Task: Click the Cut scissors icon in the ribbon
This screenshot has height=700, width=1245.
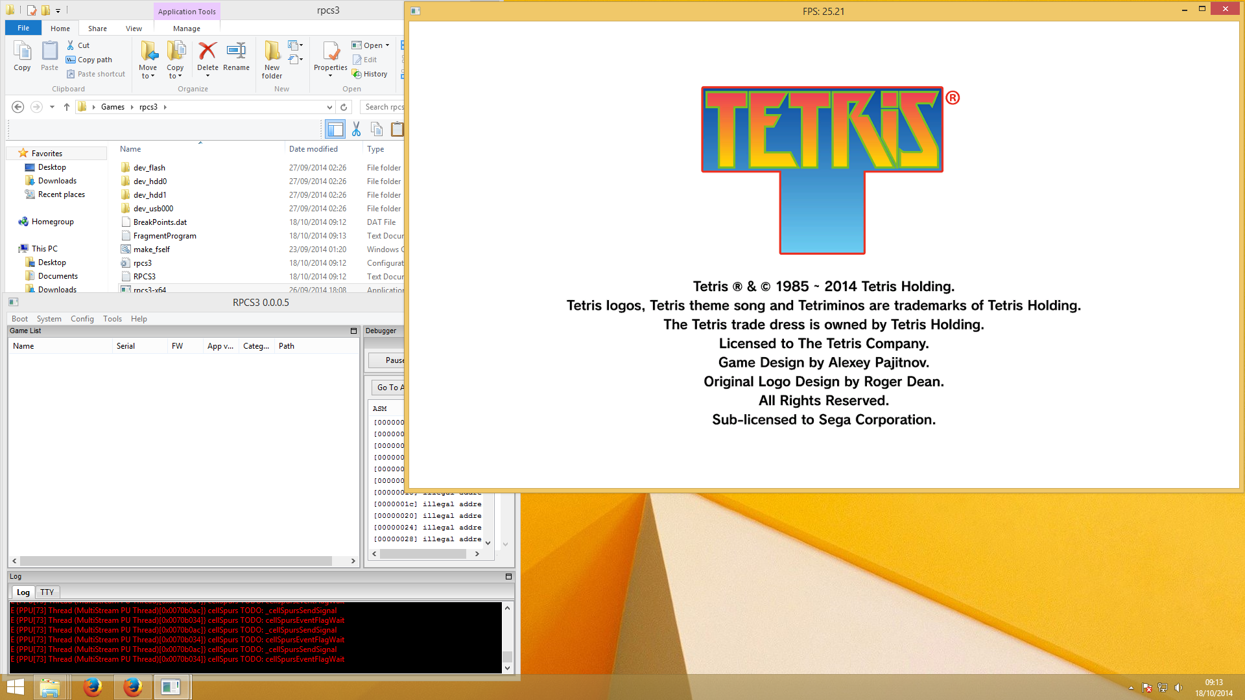Action: [x=71, y=45]
